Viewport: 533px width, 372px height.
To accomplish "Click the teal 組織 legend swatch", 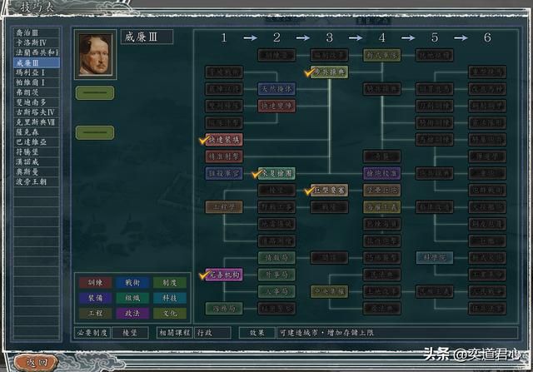I will [132, 298].
